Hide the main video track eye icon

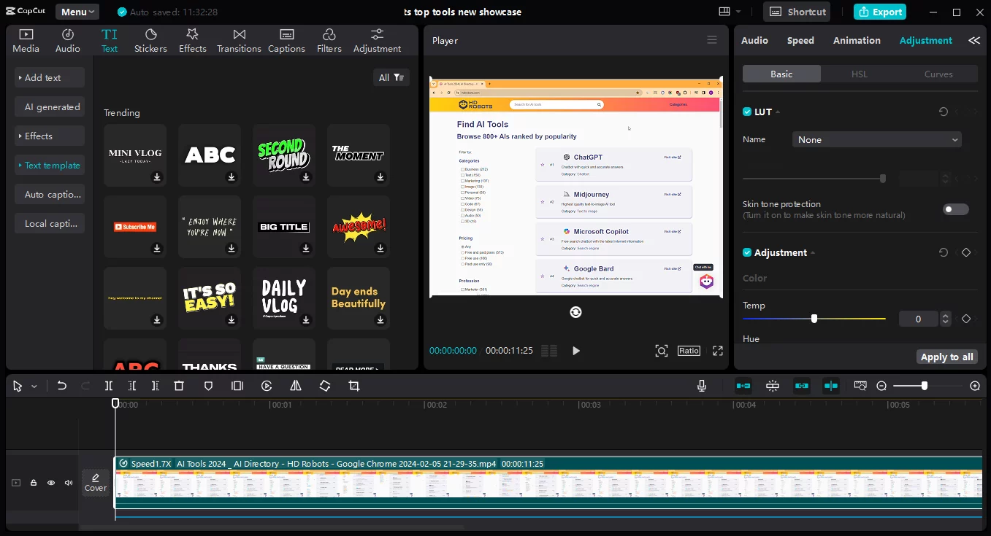click(51, 483)
